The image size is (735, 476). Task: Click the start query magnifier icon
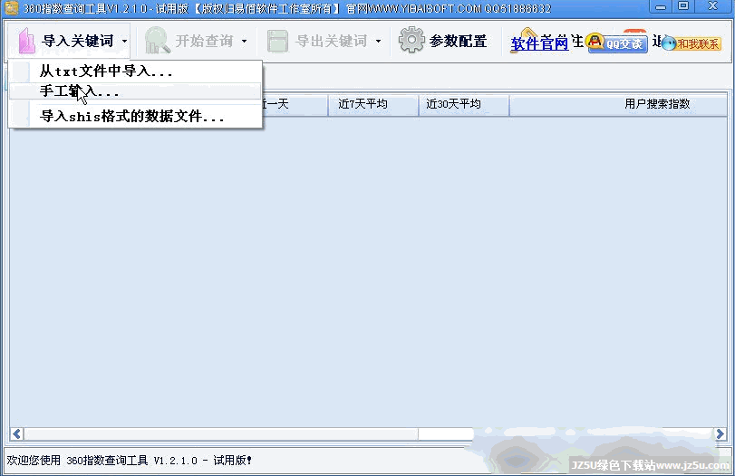coord(157,40)
